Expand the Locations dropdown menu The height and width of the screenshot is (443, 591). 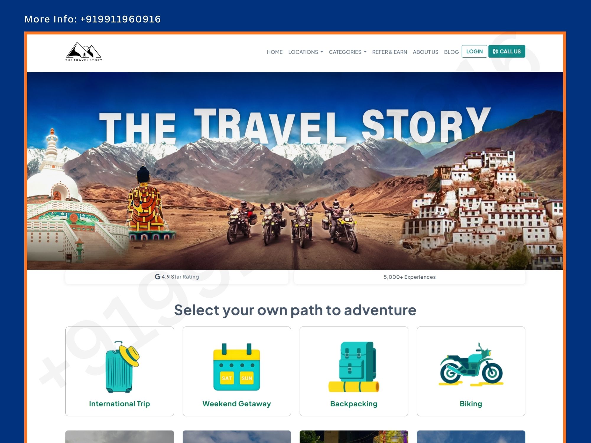(x=306, y=52)
